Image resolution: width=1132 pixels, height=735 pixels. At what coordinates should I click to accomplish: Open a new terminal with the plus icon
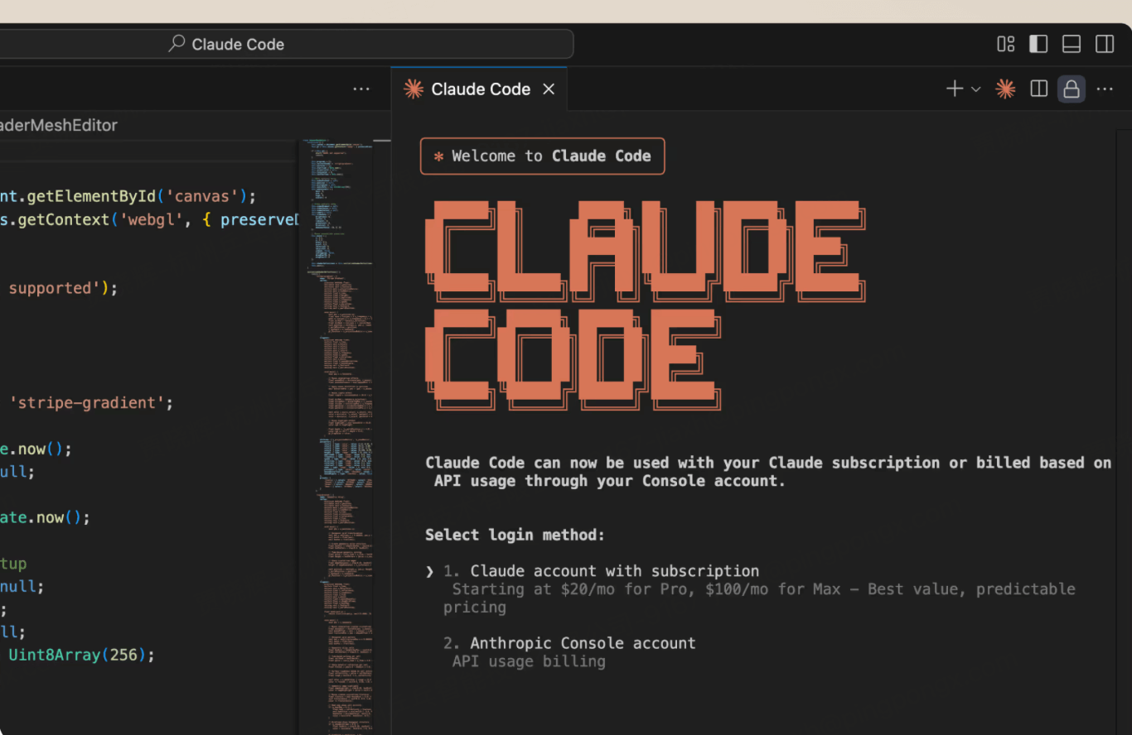[953, 89]
